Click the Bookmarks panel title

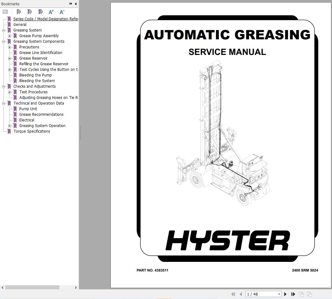[x=10, y=4]
